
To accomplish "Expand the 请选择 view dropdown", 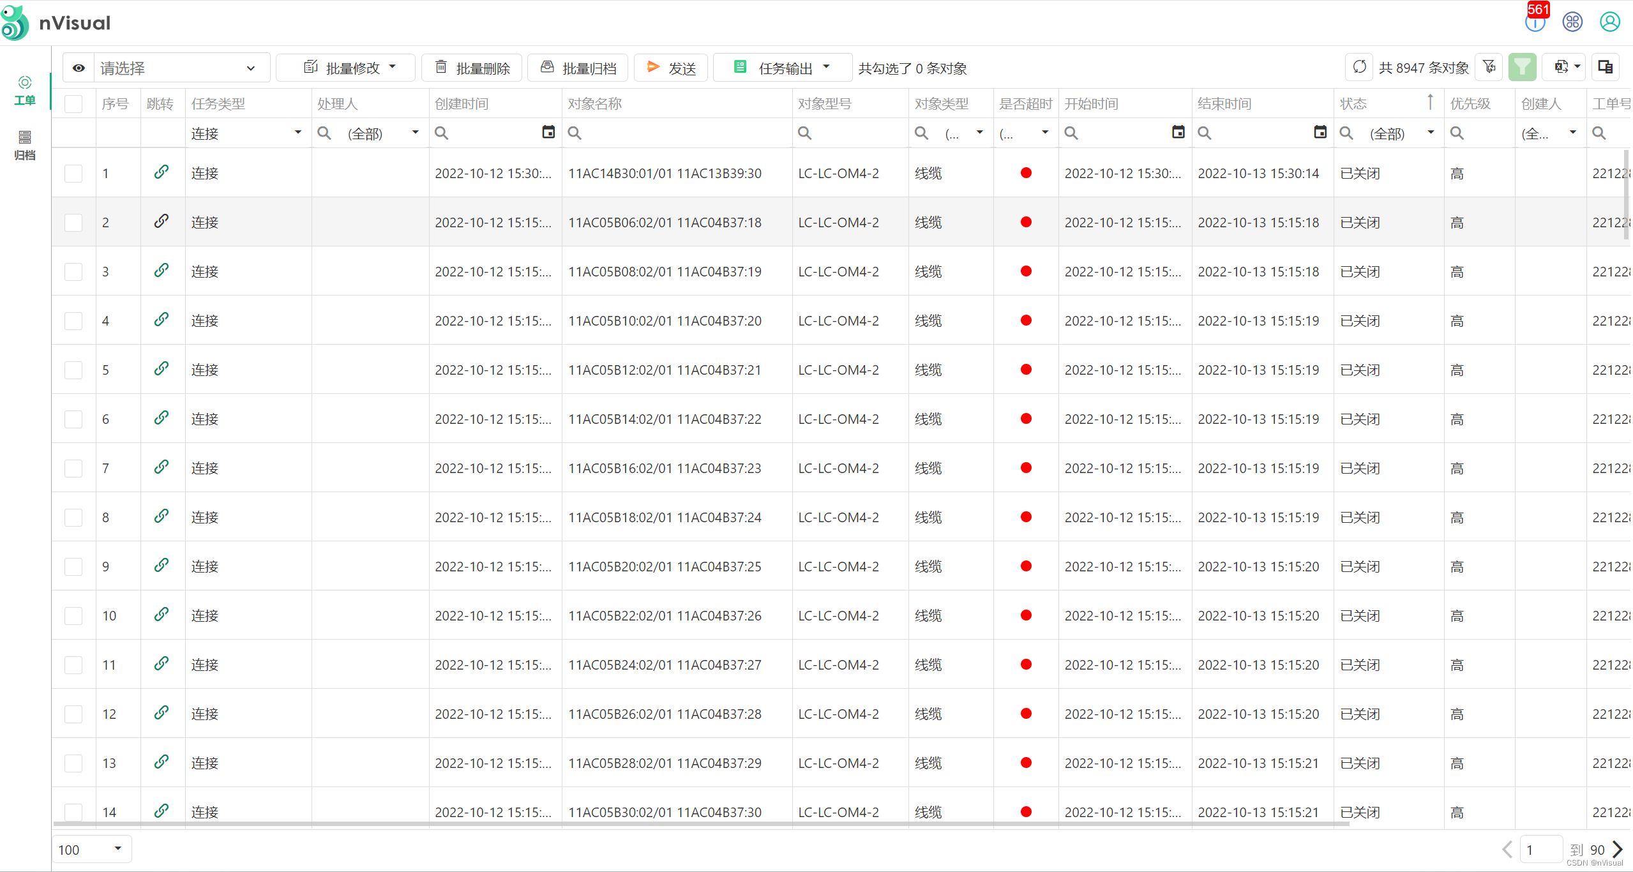I will 182,68.
